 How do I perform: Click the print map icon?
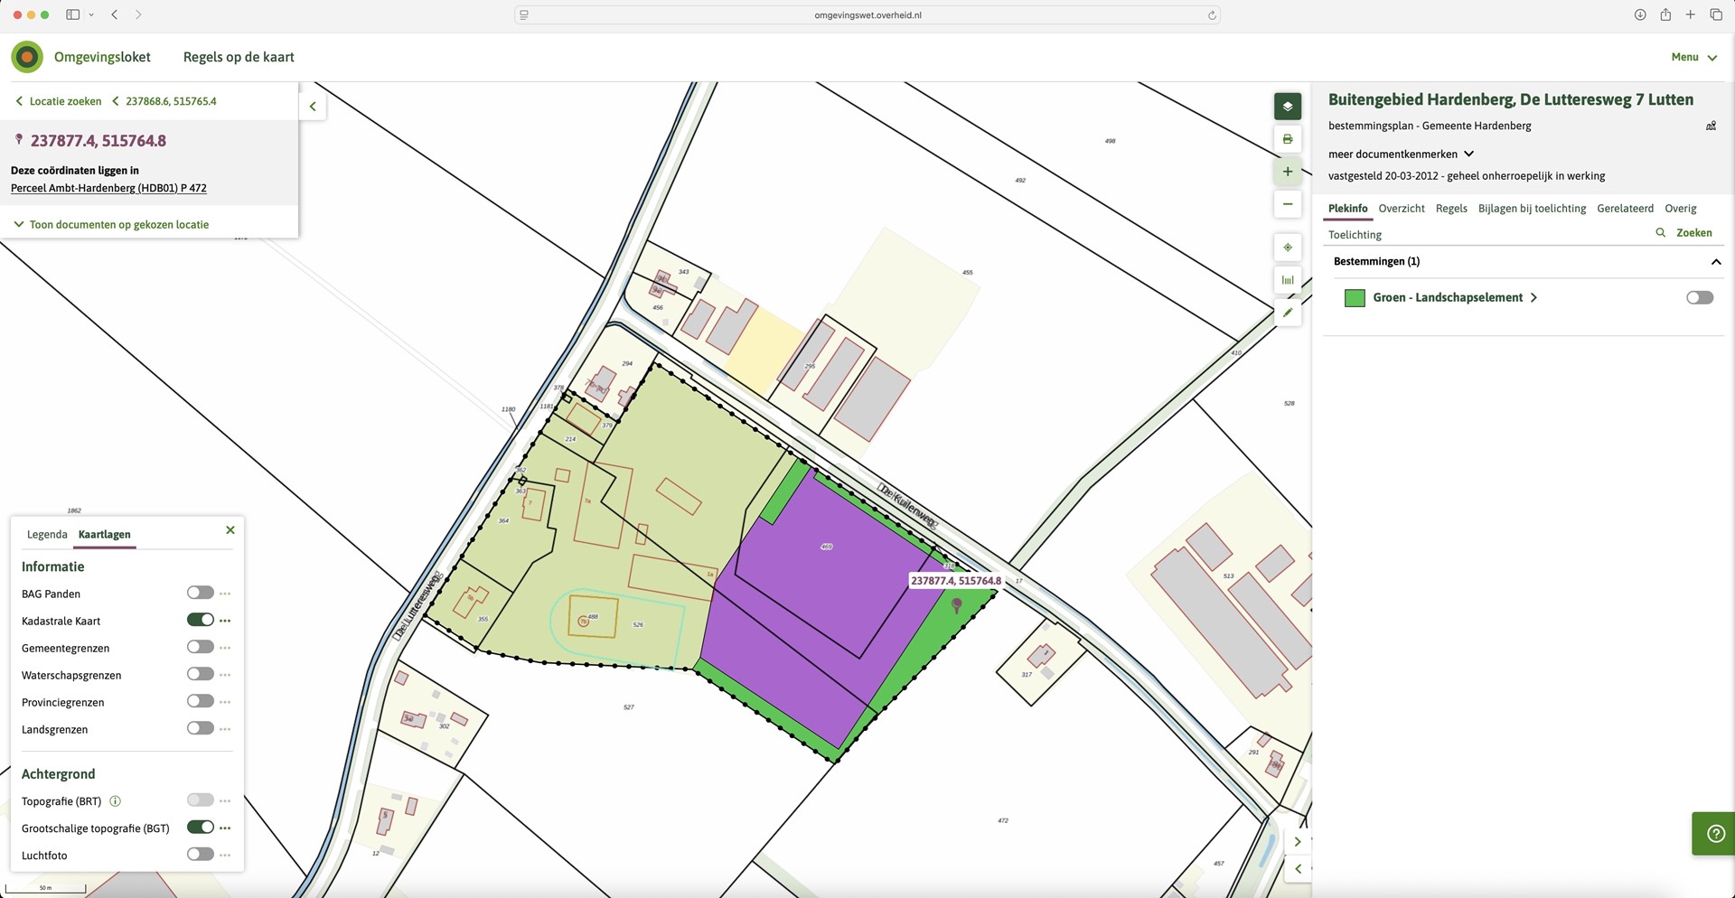click(1288, 139)
